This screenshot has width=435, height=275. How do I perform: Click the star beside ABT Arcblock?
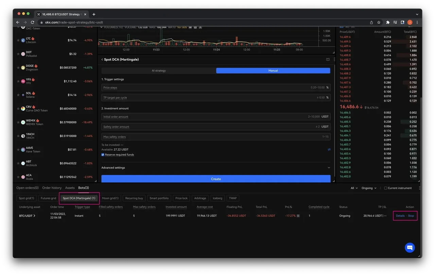tap(18, 163)
